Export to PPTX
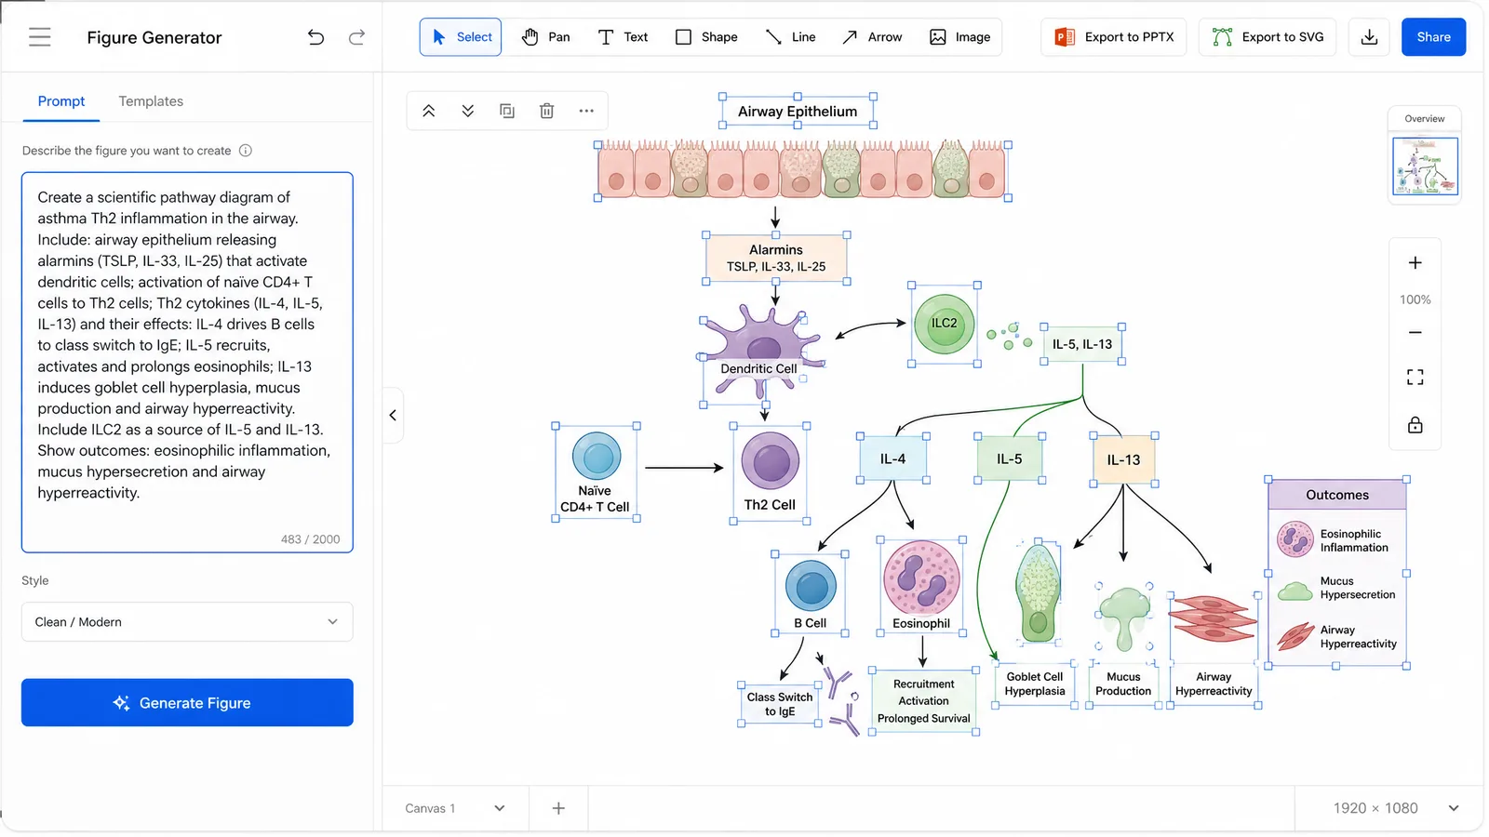 [1114, 37]
